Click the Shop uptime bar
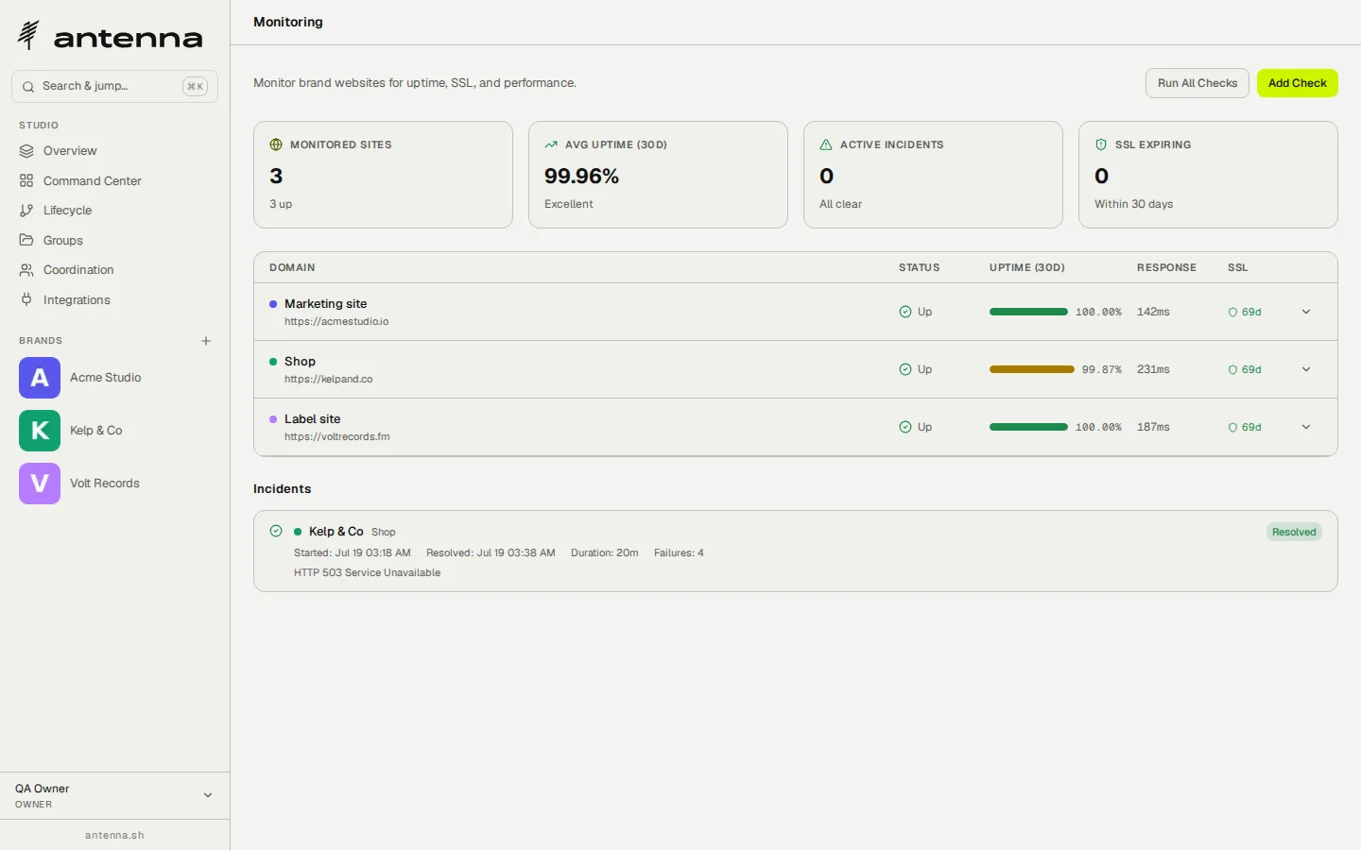The height and width of the screenshot is (850, 1361). [x=1032, y=369]
